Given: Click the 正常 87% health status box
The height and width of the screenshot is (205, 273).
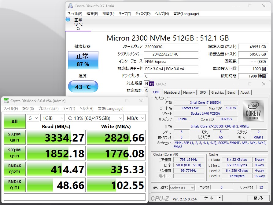Looking at the screenshot, I should [83, 60].
